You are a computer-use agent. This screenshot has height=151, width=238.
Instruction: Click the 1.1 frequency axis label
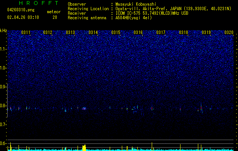click(x=3, y=49)
